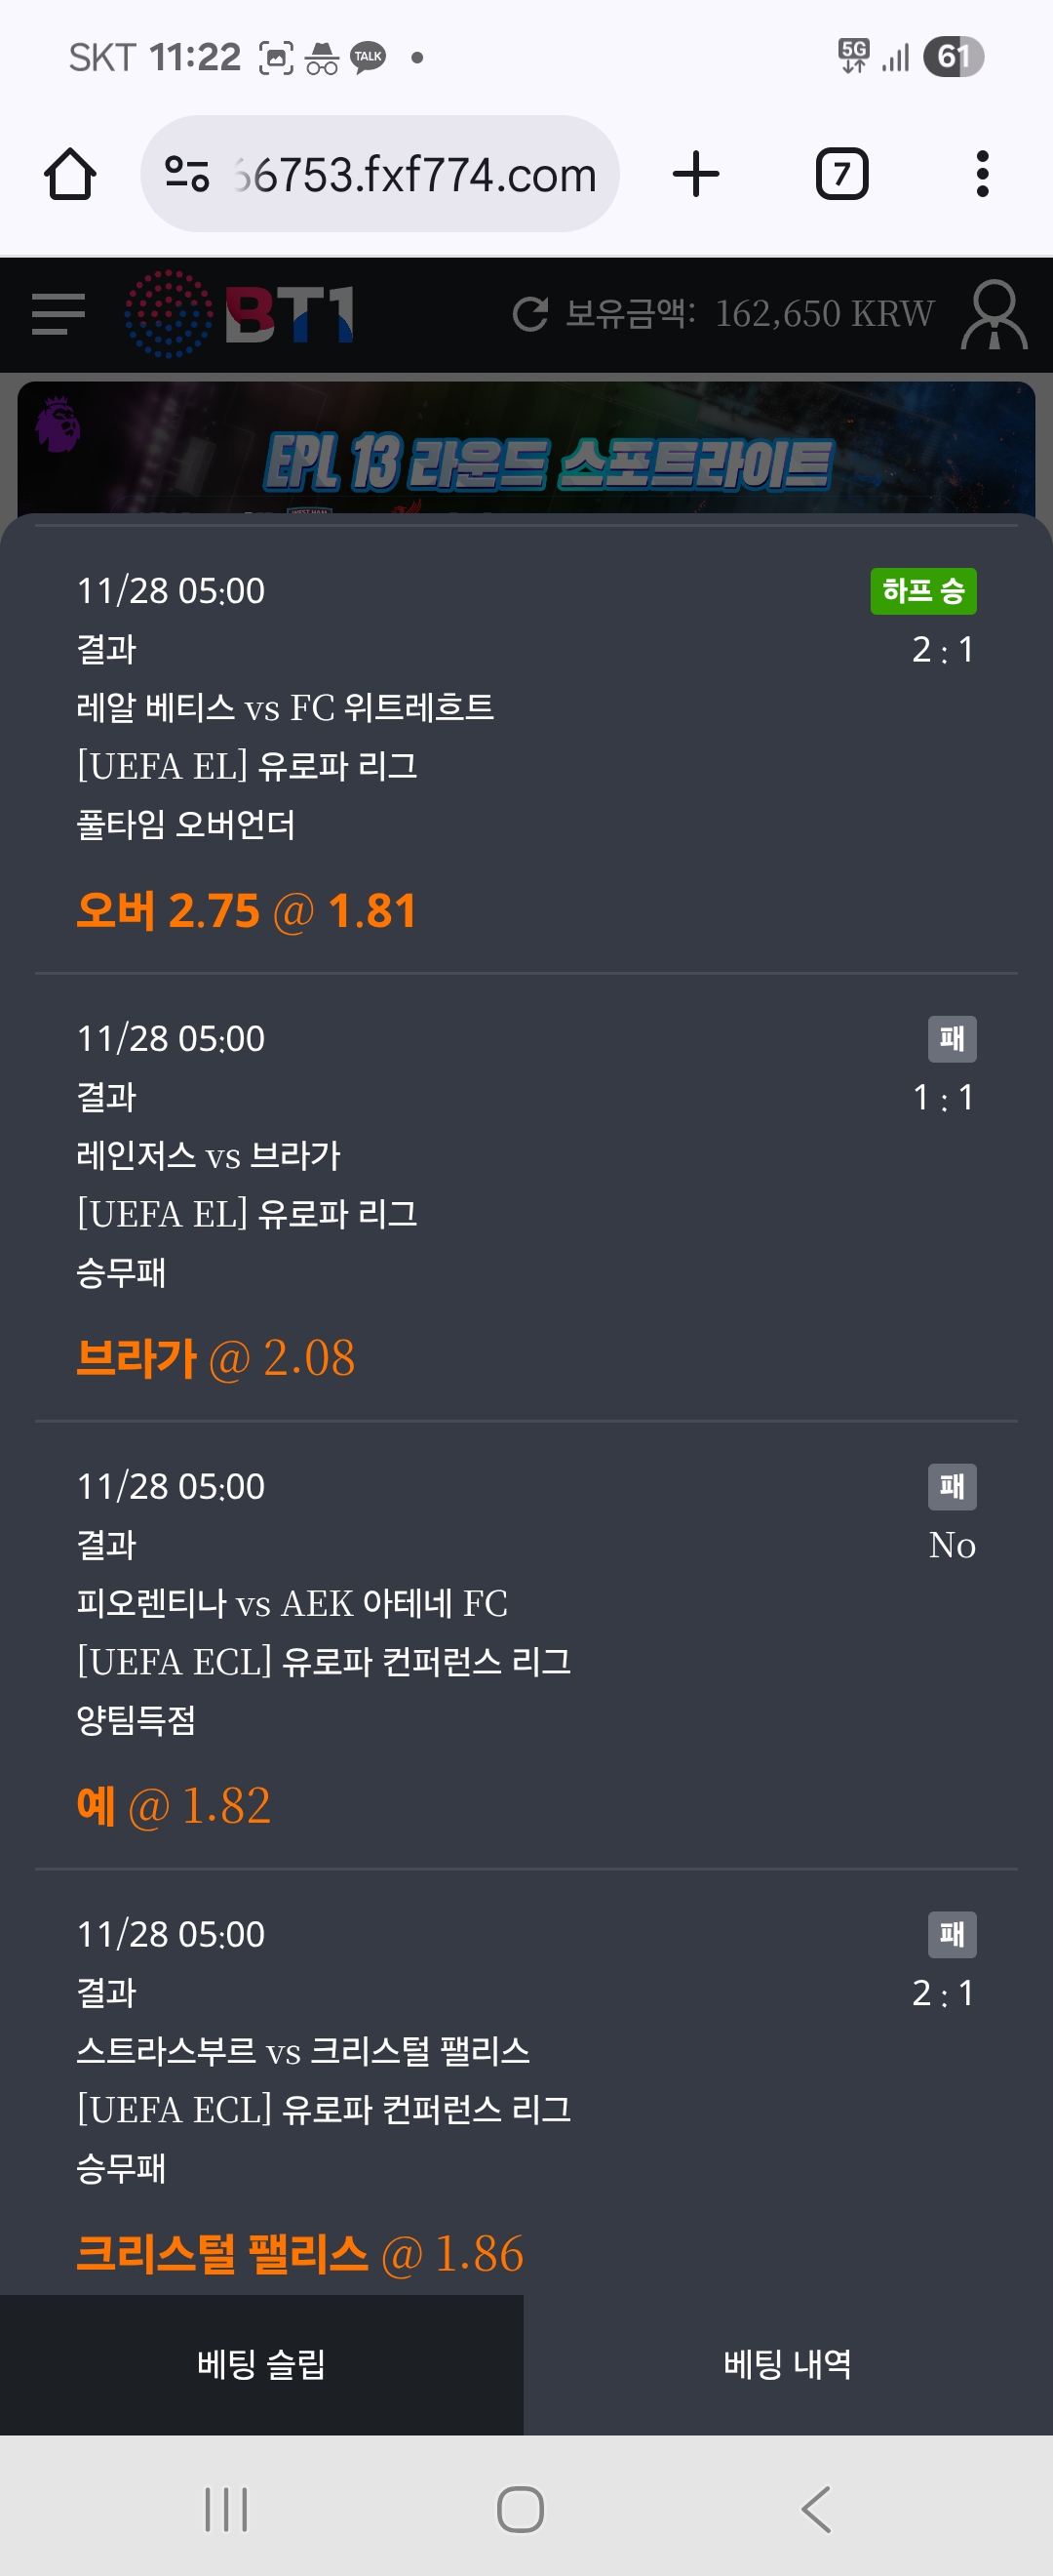
Task: Open a new tab with plus icon
Action: pos(695,174)
